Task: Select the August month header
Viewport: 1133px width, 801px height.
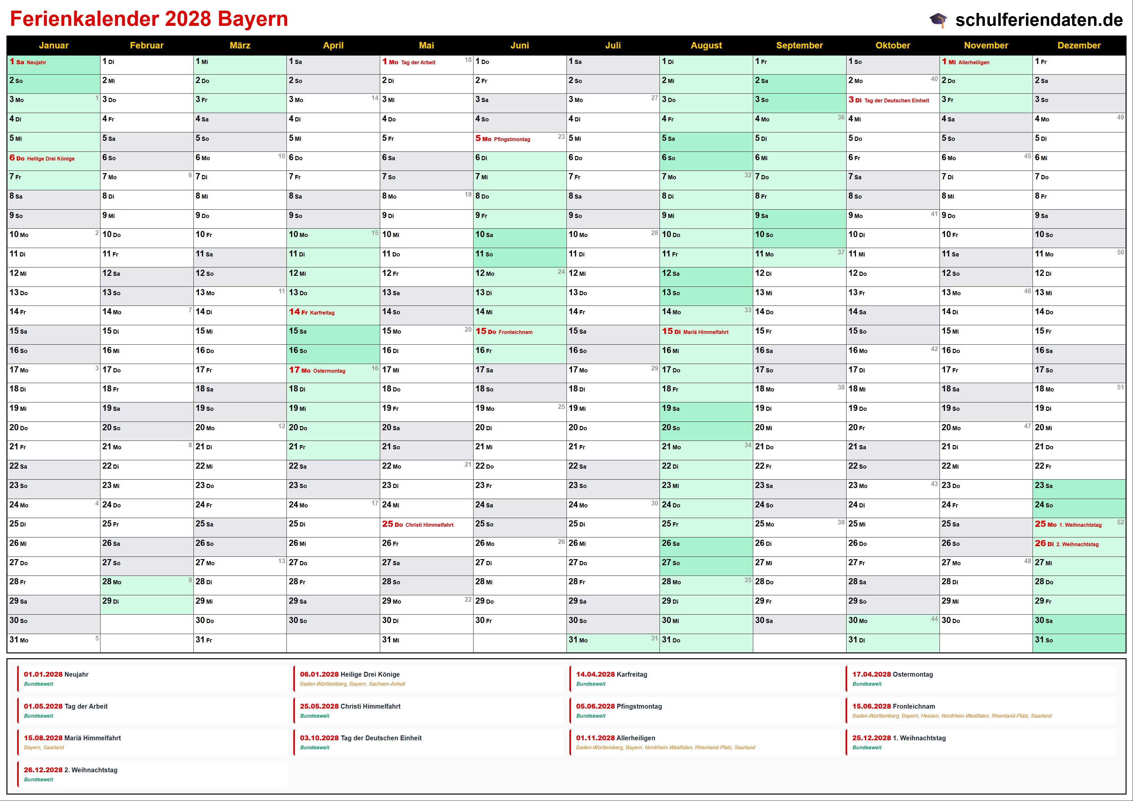Action: coord(706,46)
